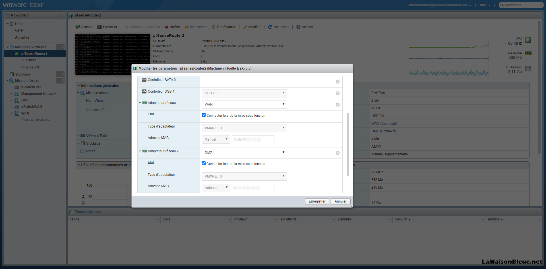Open the VM Console from toolbar
546x269 pixels.
(84, 27)
